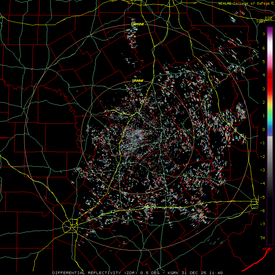Click the positive 1 tick label on the scale
This screenshot has height=275, width=275.
coord(264,116)
